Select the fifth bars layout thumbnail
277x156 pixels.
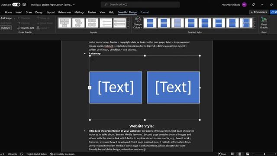pyautogui.click(x=119, y=23)
